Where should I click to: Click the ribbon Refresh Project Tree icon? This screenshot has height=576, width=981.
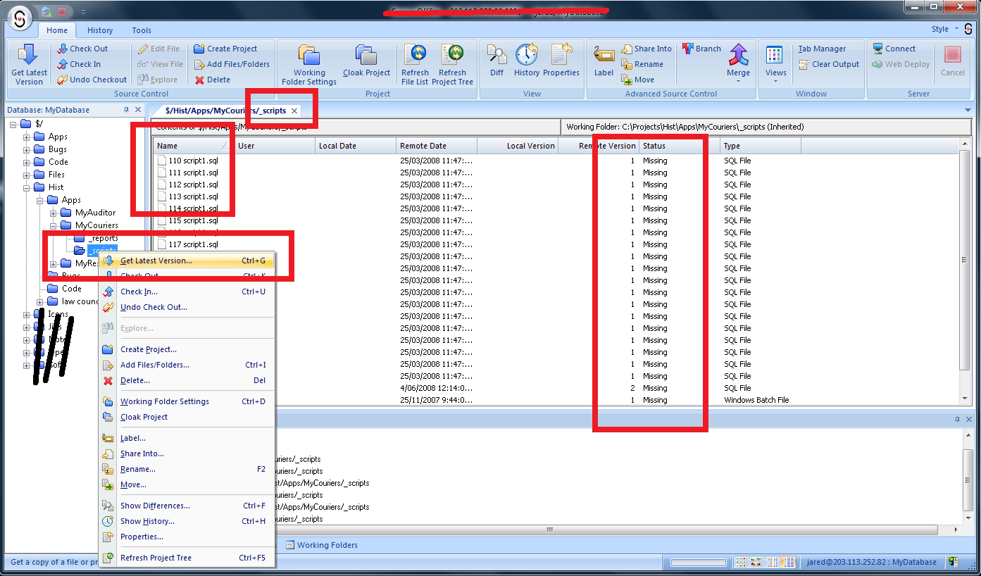(452, 64)
